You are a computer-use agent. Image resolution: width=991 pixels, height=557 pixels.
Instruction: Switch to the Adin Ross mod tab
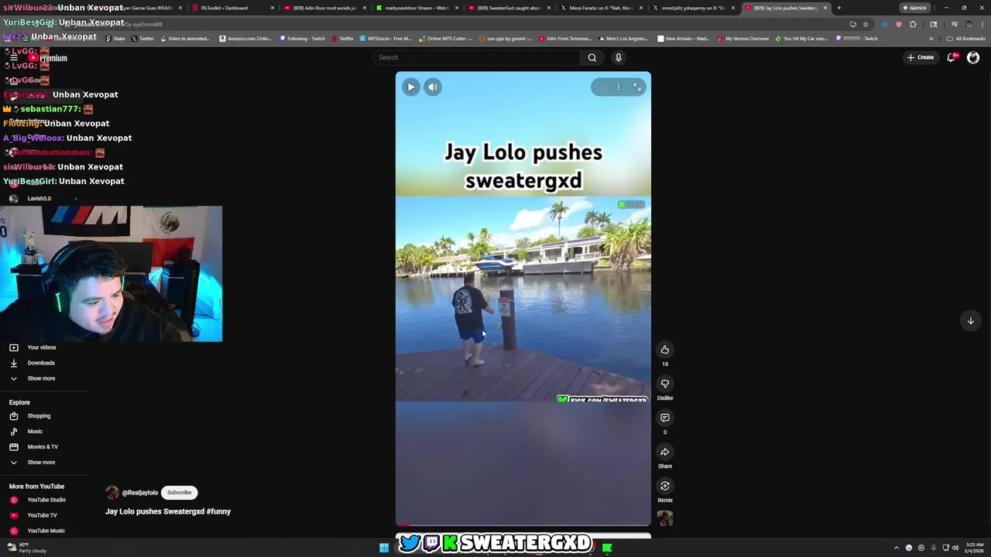324,8
